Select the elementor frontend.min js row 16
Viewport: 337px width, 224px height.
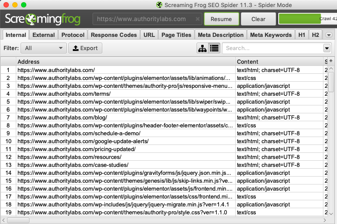(x=164, y=188)
